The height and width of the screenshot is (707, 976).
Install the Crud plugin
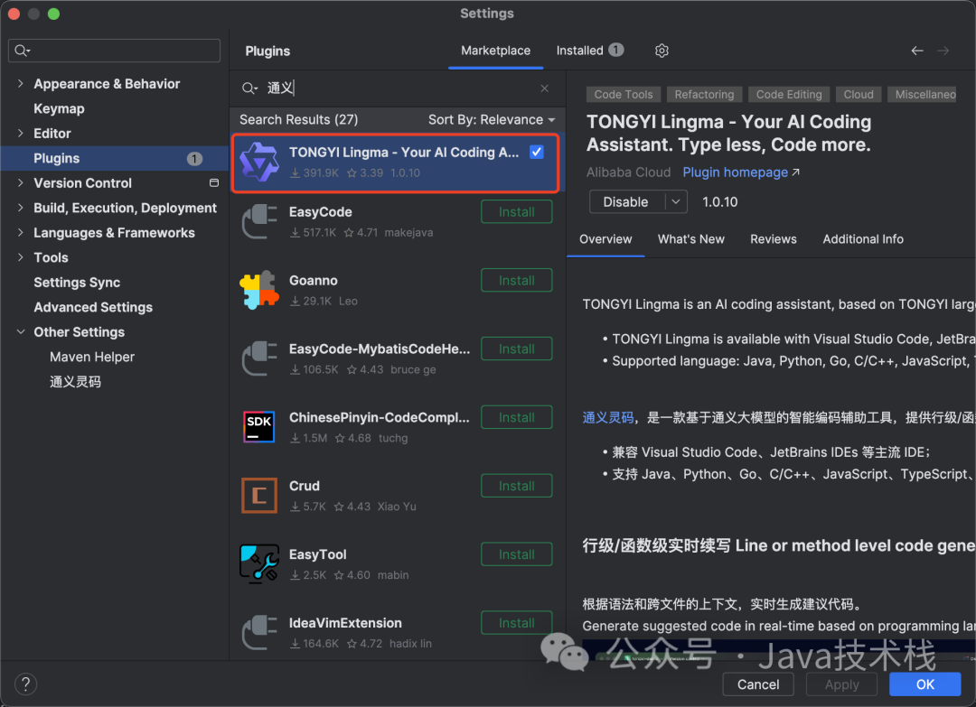(x=517, y=486)
